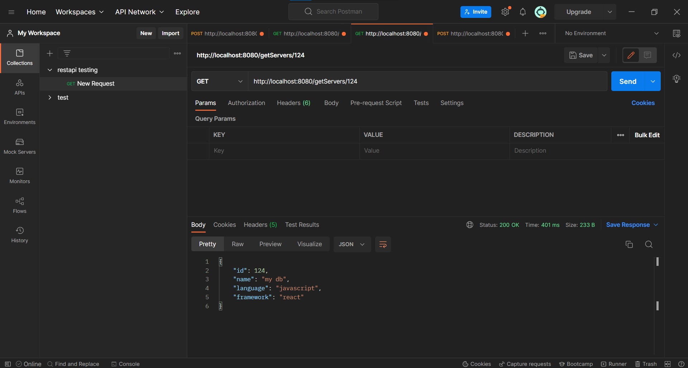Open the HTTP method GET dropdown
The height and width of the screenshot is (368, 688).
click(220, 81)
